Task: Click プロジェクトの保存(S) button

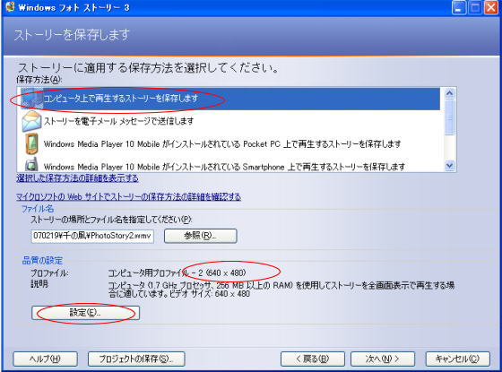Action: 136,359
